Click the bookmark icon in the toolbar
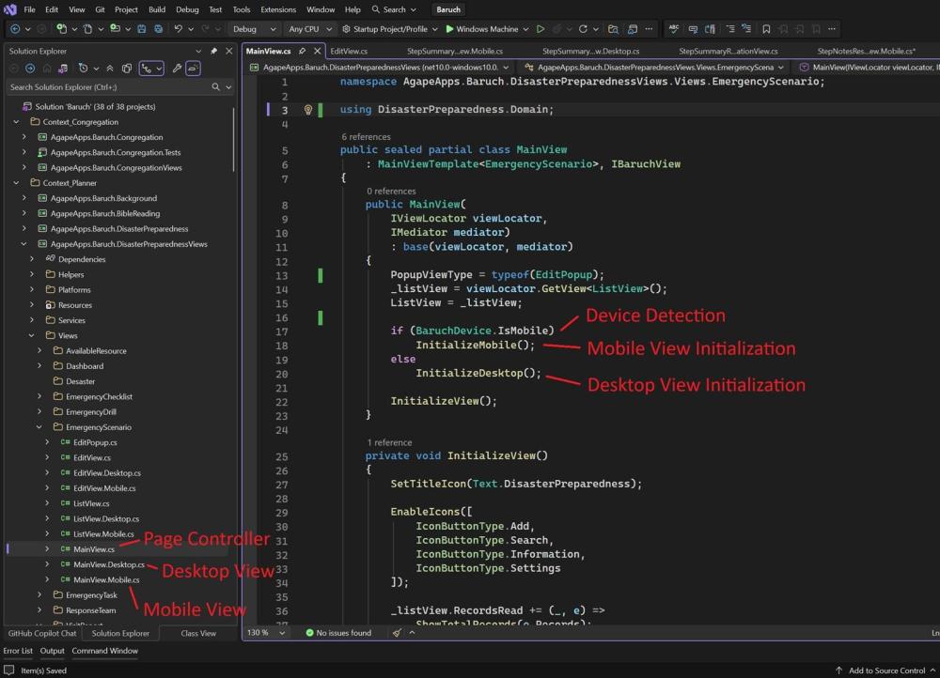Viewport: 940px width, 678px height. [766, 29]
